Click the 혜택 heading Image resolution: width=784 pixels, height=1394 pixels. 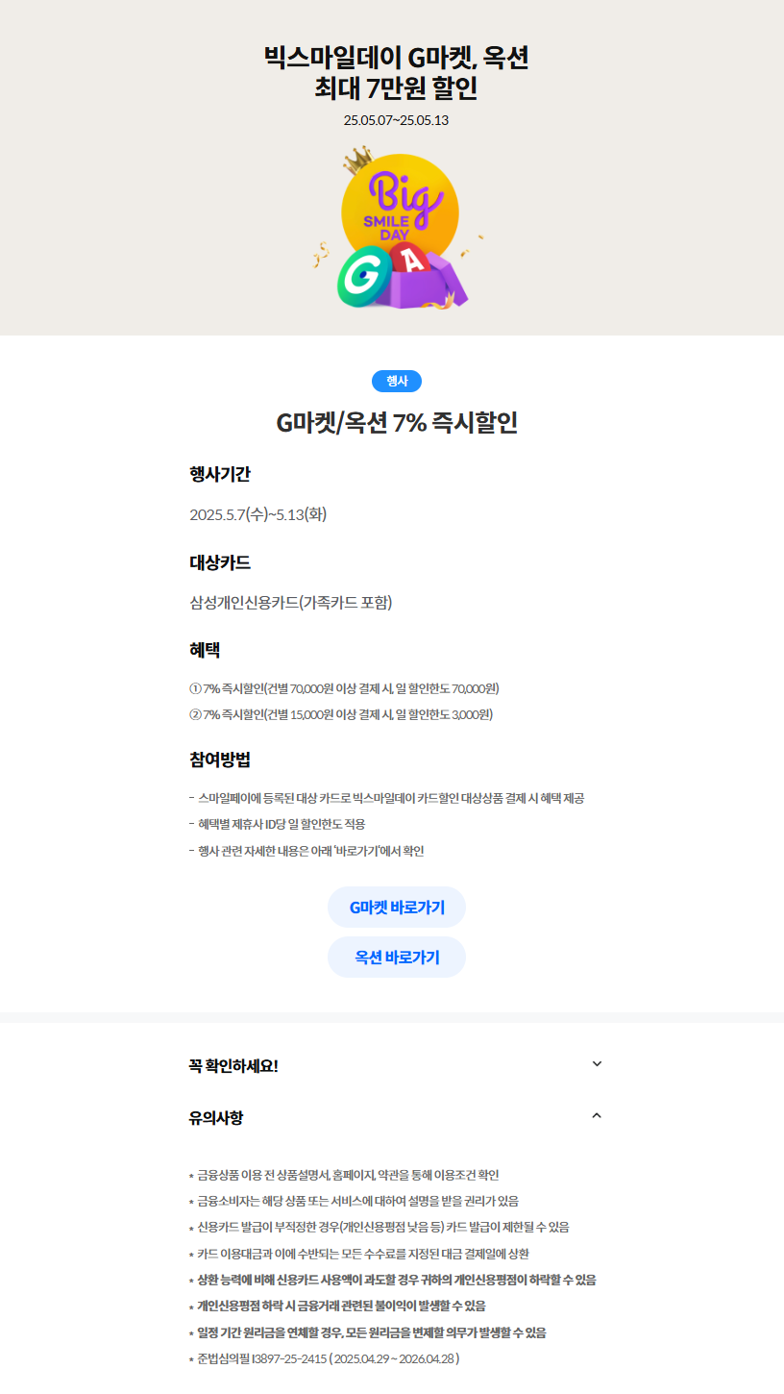[206, 651]
